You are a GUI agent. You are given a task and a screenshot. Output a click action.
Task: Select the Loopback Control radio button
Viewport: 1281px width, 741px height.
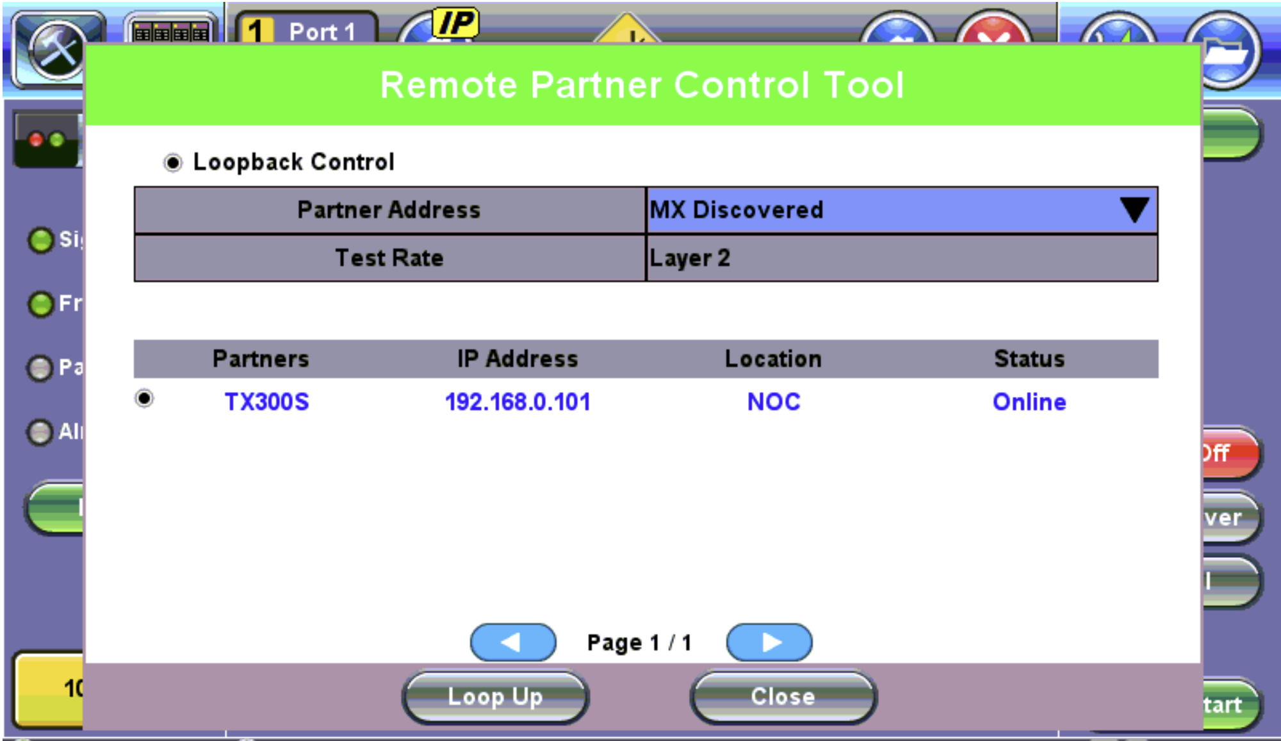click(x=172, y=161)
